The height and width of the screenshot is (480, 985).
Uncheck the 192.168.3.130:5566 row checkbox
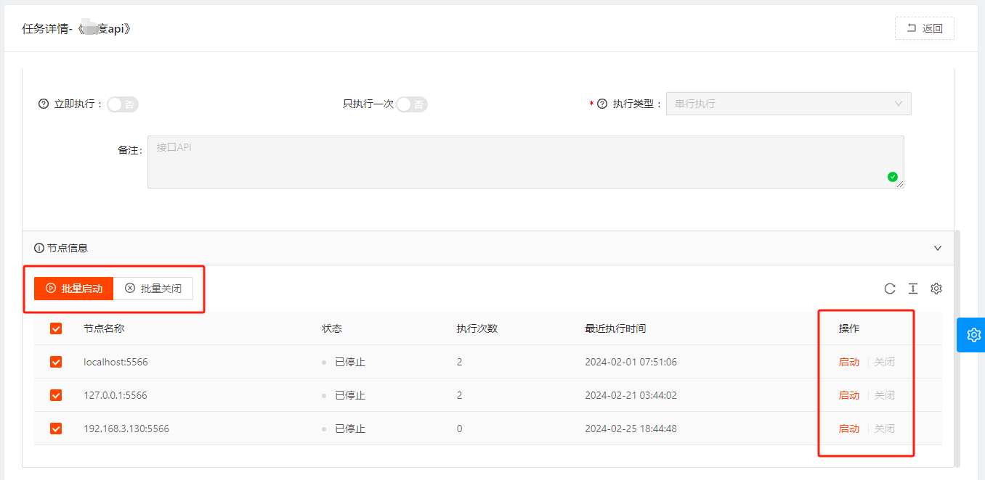pos(56,429)
